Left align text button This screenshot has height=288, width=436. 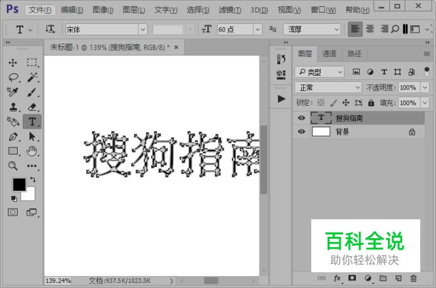click(x=355, y=29)
